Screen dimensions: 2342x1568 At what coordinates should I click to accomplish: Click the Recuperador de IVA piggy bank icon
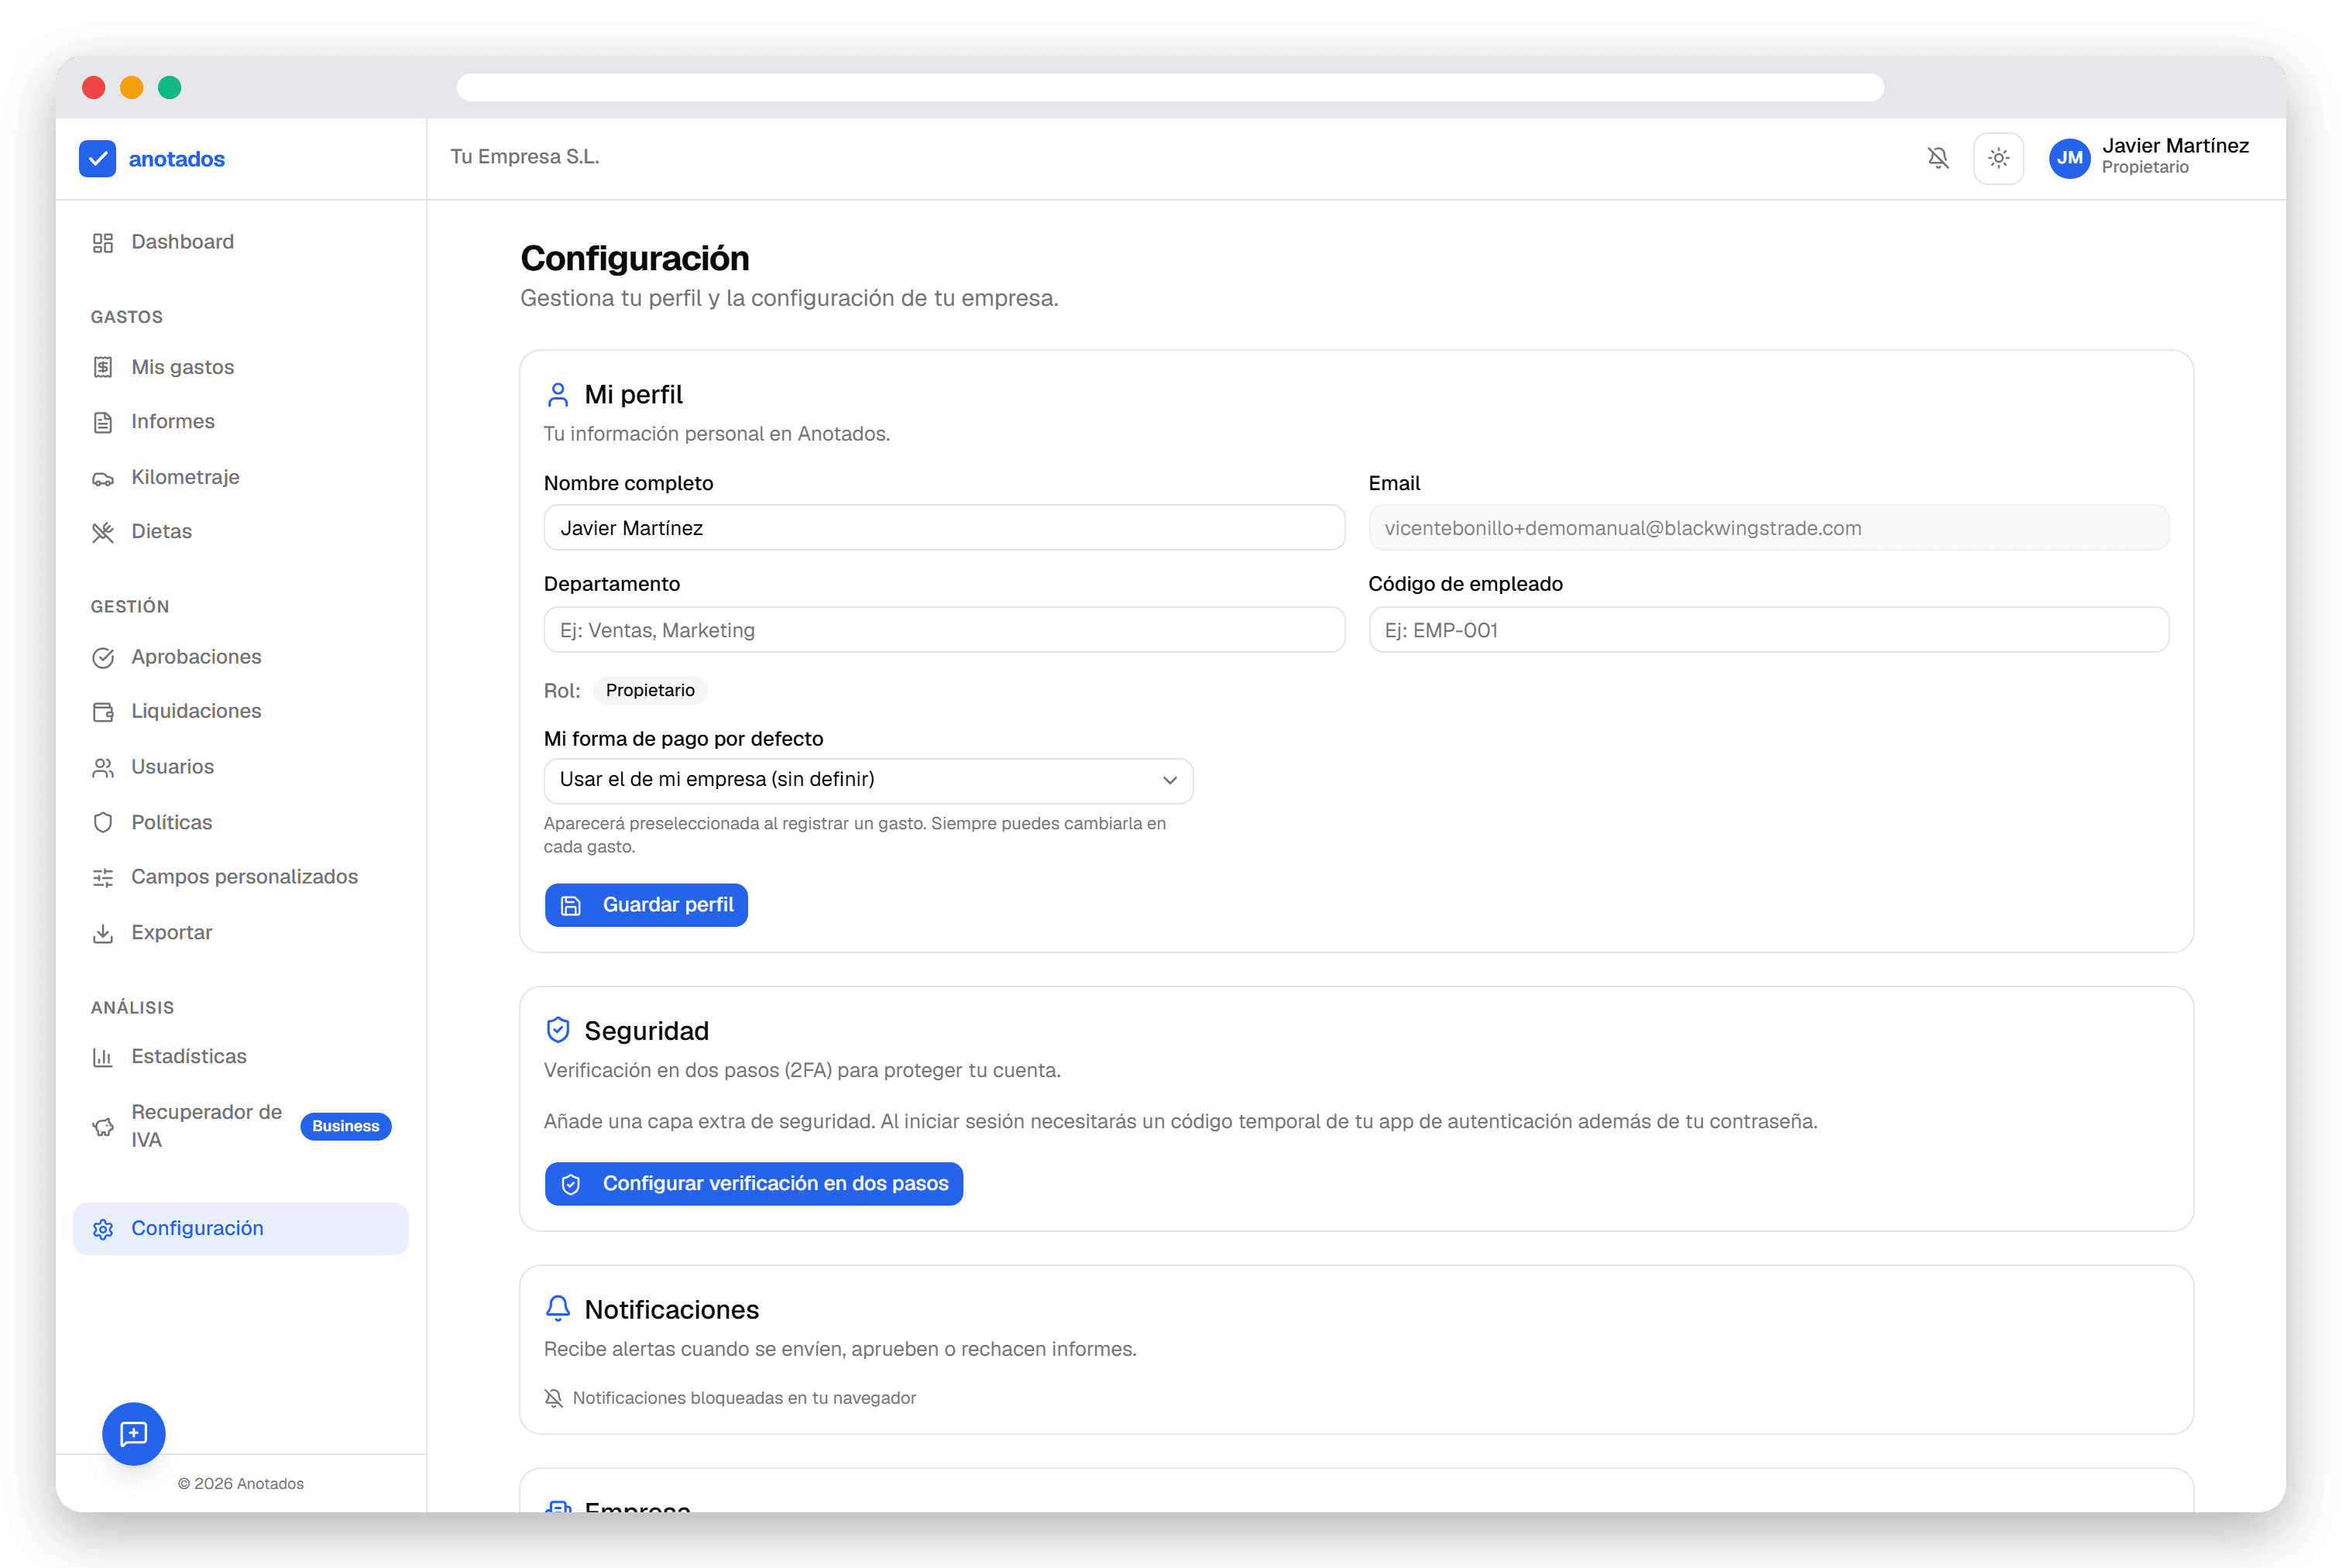click(x=103, y=1127)
